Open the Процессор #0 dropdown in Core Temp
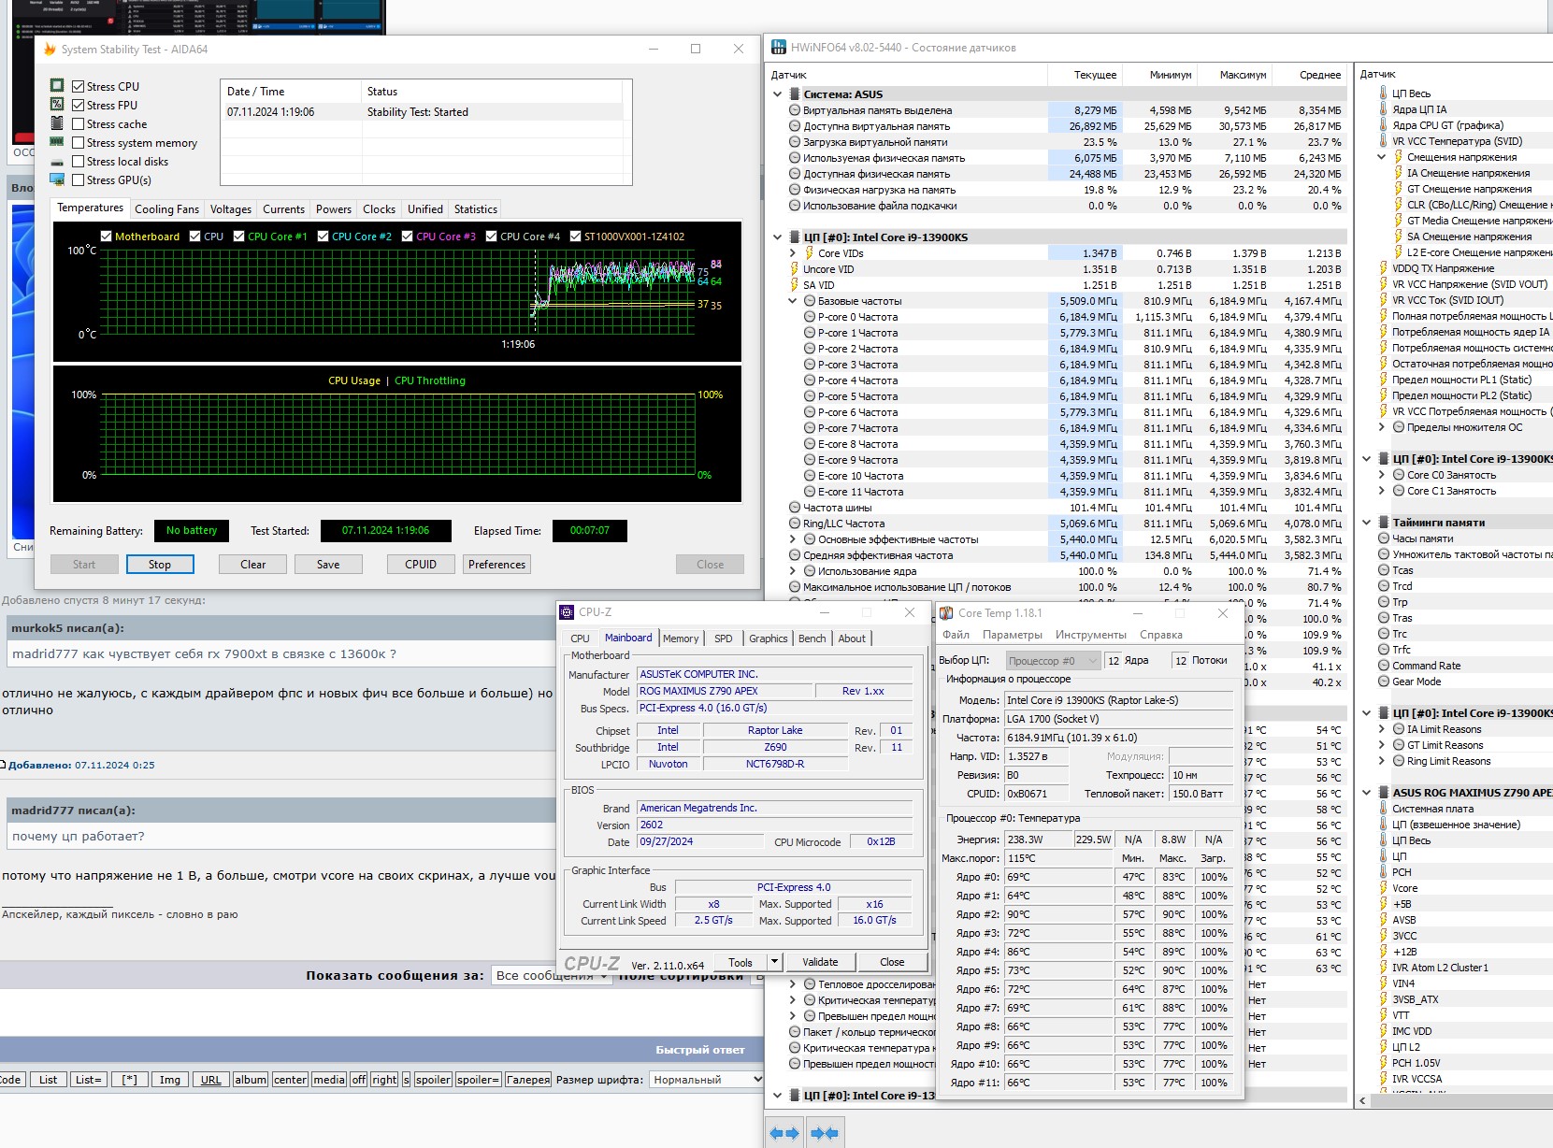The image size is (1553, 1148). (x=1053, y=661)
